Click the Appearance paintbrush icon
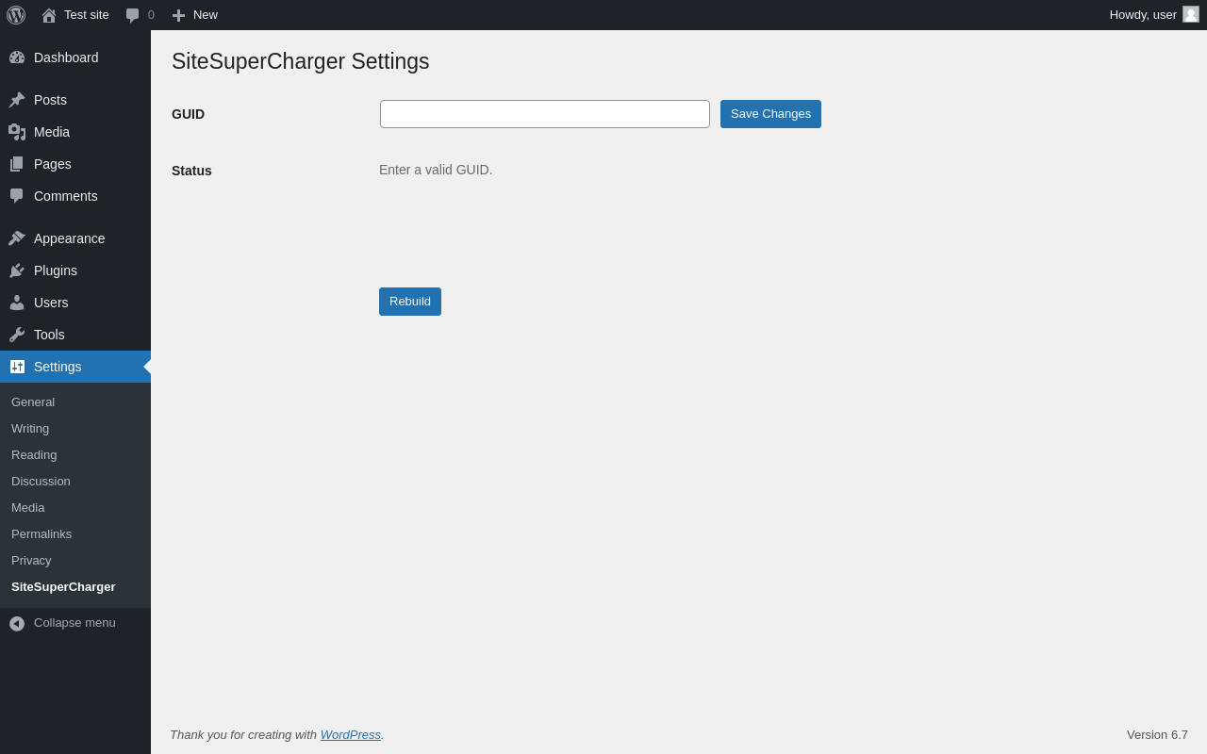This screenshot has height=754, width=1207. [x=17, y=238]
